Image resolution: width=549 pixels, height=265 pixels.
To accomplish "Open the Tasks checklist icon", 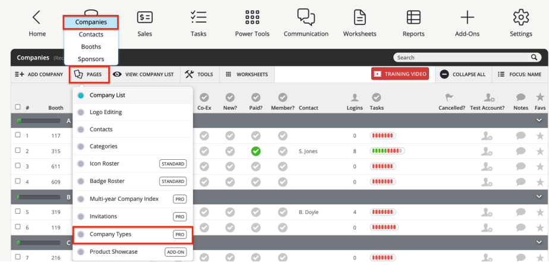I will click(198, 17).
